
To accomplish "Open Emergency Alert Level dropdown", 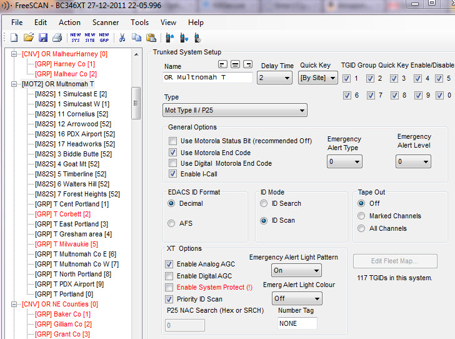I will point(413,161).
